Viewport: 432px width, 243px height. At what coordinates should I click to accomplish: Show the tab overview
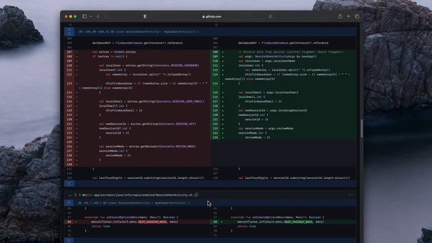coord(357,16)
